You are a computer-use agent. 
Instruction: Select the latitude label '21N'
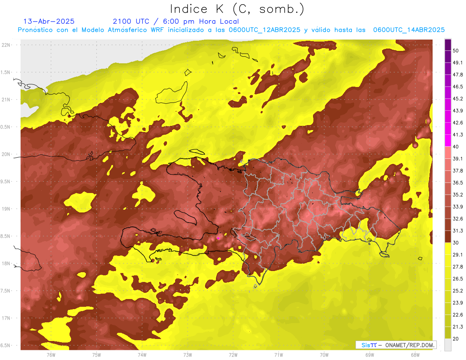coord(7,99)
